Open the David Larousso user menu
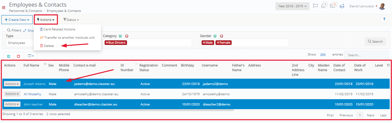This screenshot has height=123, width=392. pyautogui.click(x=363, y=6)
